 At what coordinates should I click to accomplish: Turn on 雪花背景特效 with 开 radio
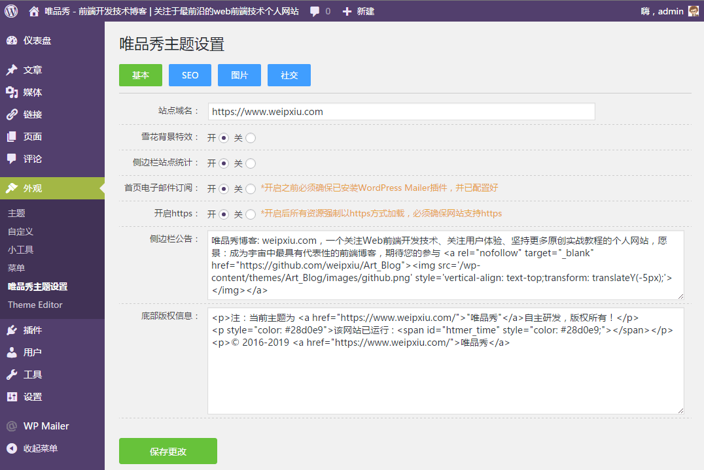[x=224, y=138]
